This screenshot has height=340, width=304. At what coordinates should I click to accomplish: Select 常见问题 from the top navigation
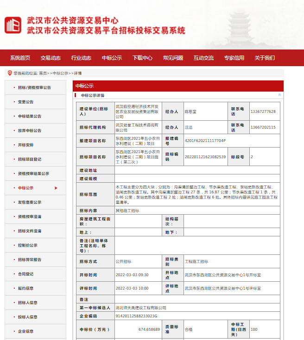tap(173, 58)
